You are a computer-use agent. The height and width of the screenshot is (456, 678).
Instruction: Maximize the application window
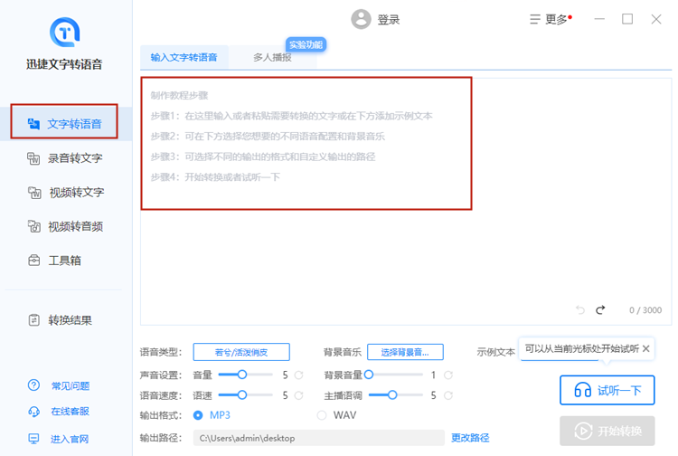pos(627,19)
